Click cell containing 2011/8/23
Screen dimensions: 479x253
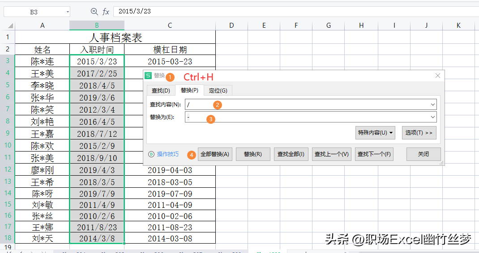97,227
